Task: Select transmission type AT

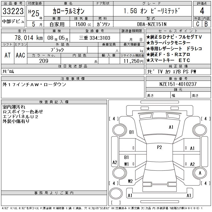Action: 8,55
